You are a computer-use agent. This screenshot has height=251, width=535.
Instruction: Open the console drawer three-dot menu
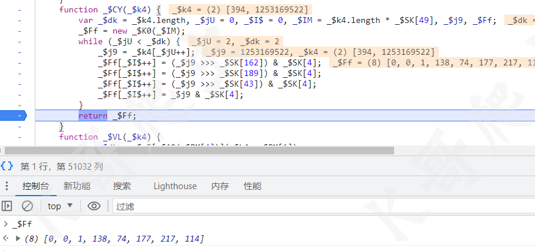tap(7, 186)
